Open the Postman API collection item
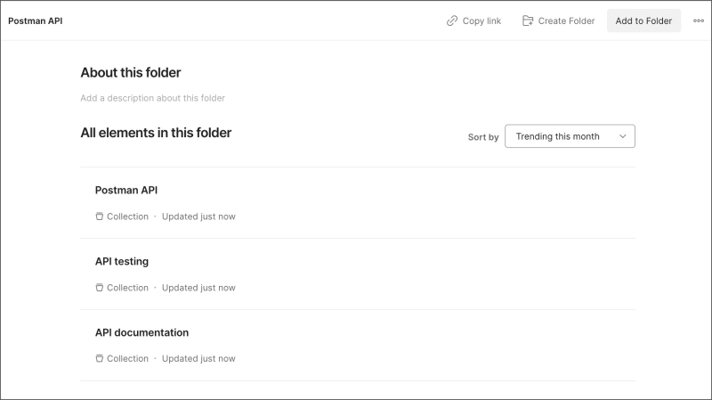712x400 pixels. (358, 203)
